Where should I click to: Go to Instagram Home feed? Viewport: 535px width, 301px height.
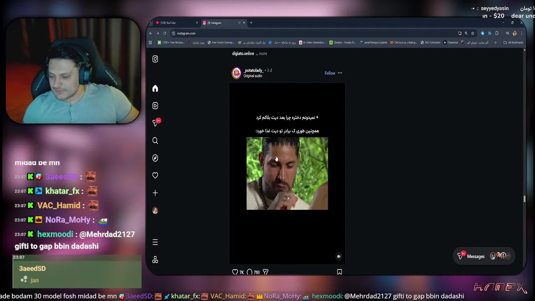(x=155, y=88)
